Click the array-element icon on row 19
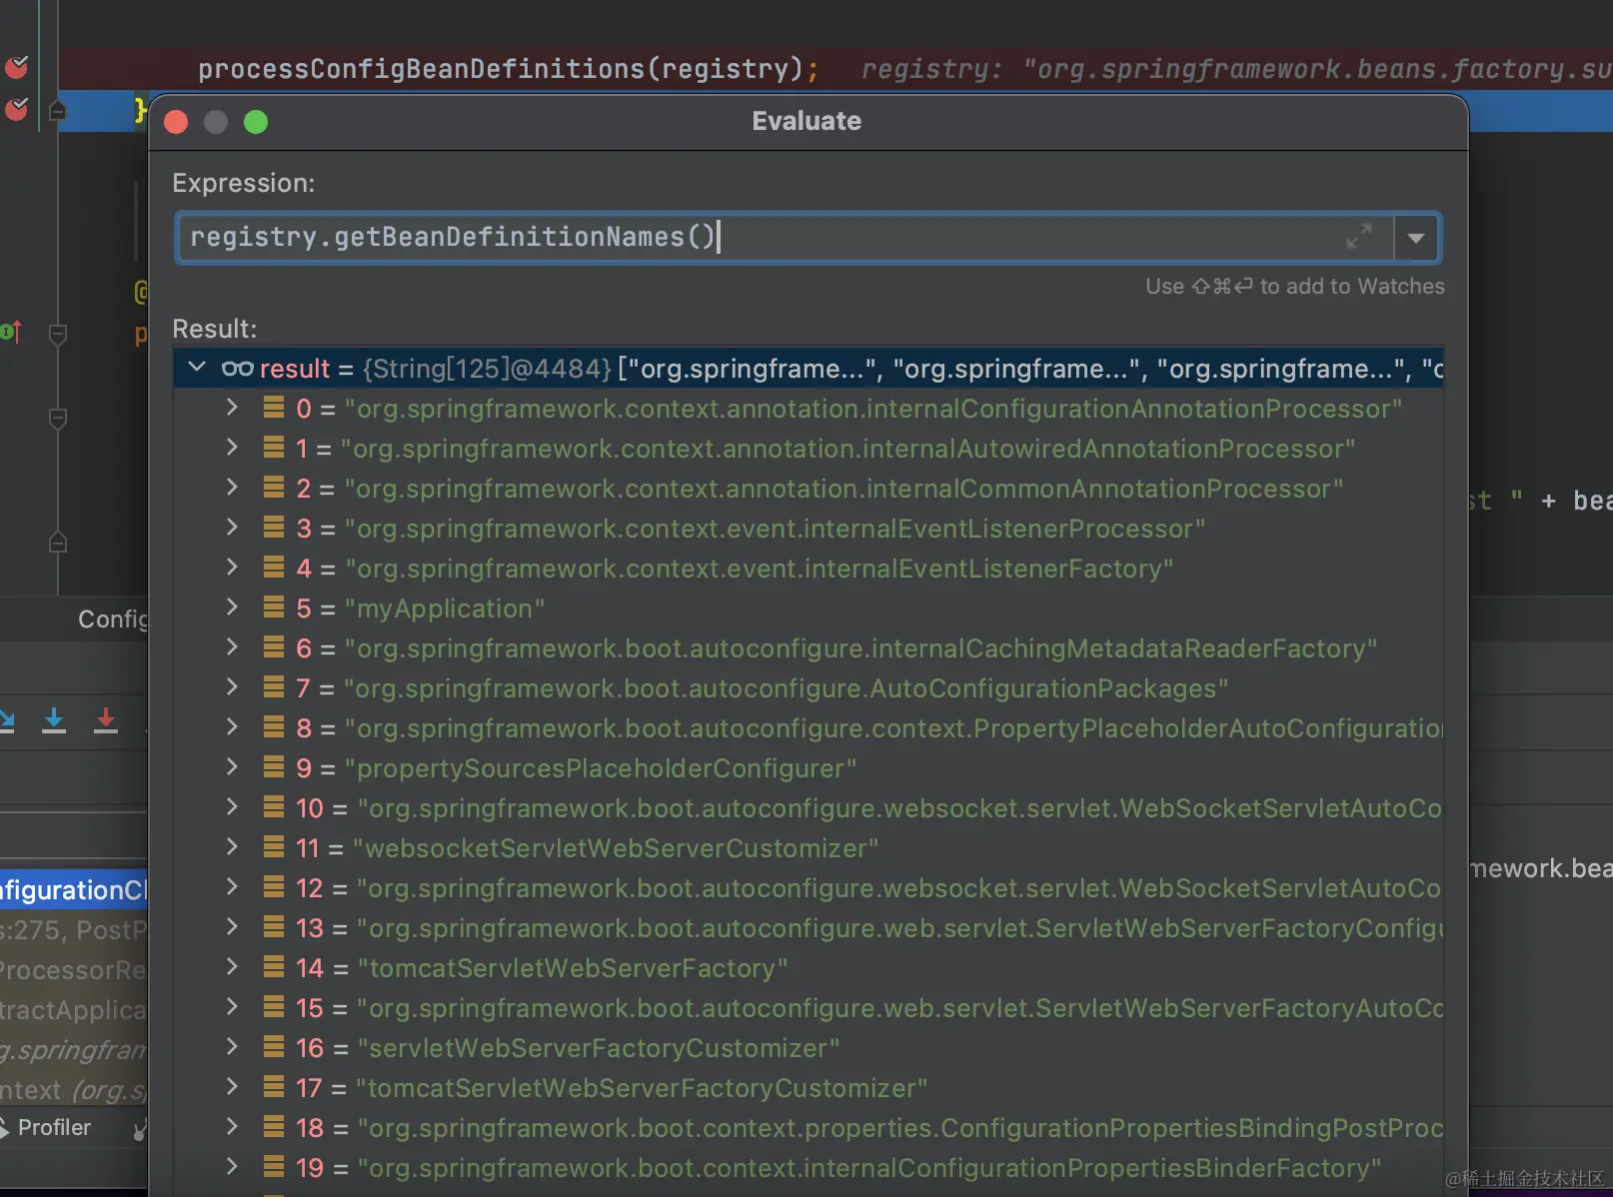The image size is (1613, 1197). tap(274, 1167)
